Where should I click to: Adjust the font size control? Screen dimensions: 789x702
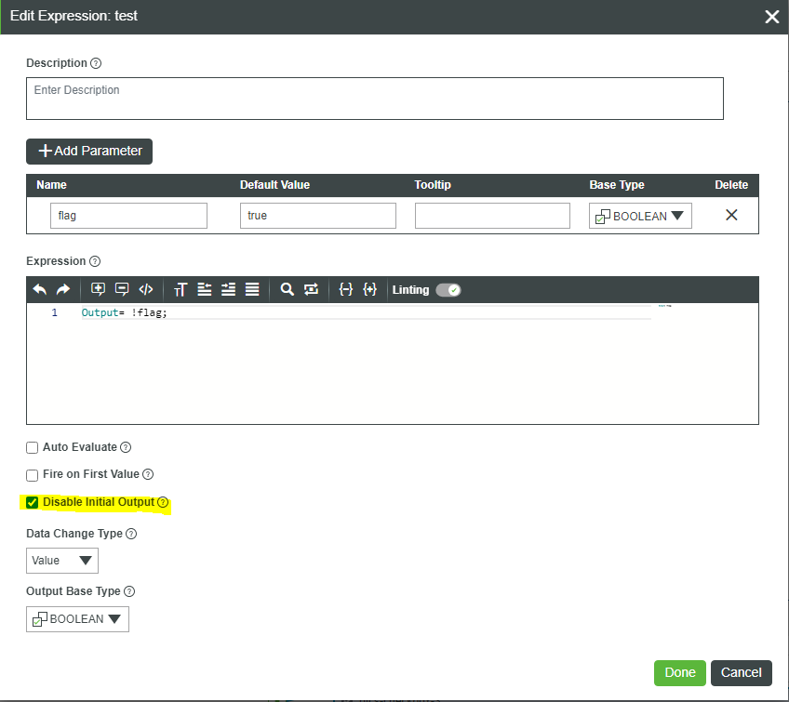tap(180, 289)
